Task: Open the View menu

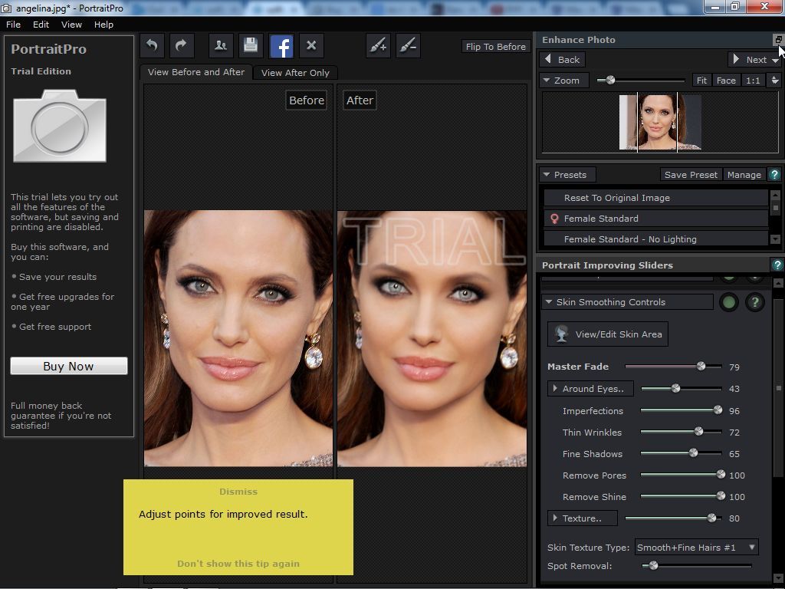Action: 71,24
